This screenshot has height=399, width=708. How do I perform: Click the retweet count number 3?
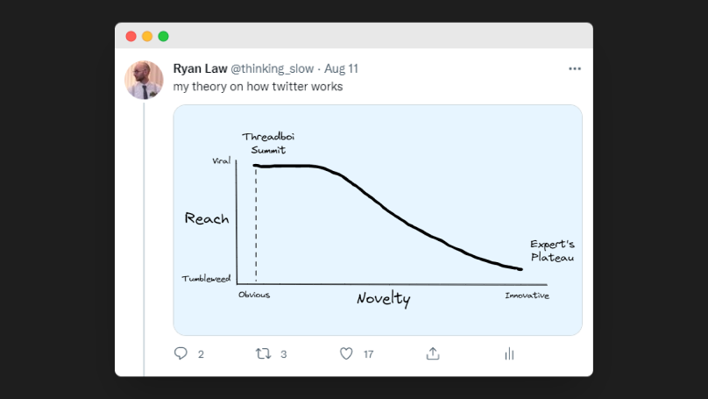pos(284,354)
